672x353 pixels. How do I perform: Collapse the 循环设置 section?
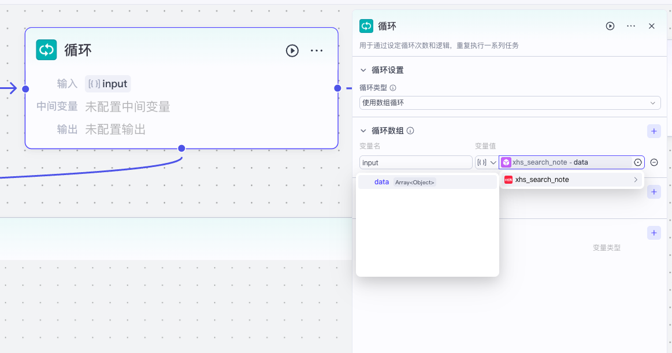click(x=363, y=70)
